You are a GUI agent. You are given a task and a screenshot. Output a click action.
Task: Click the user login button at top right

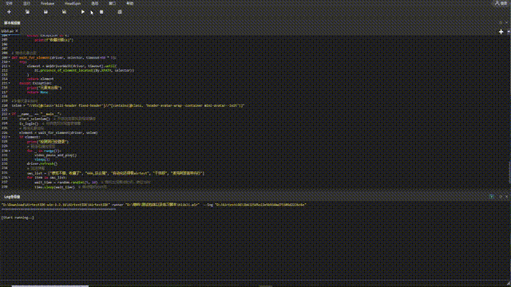(501, 3)
